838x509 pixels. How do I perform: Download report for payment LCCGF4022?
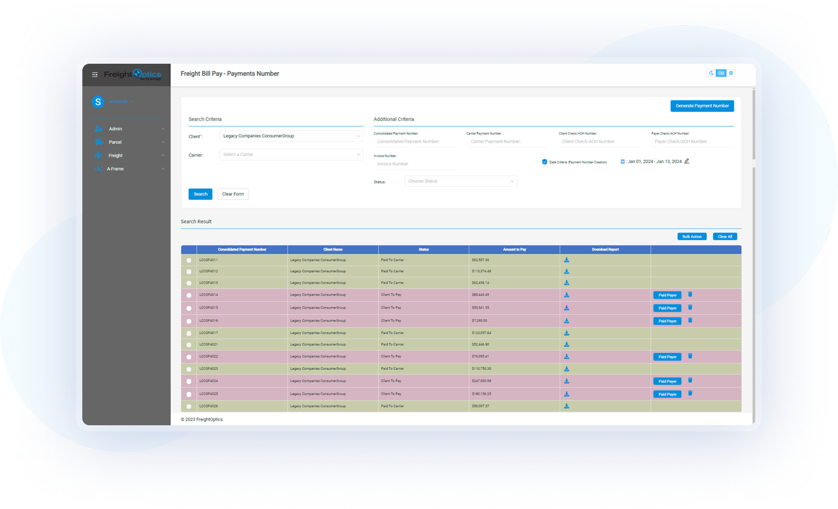567,357
